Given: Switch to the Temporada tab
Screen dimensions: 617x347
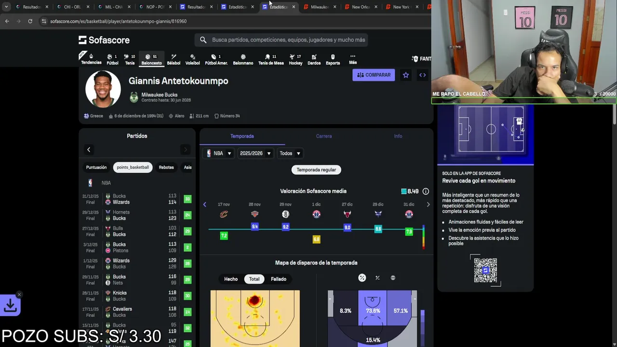Looking at the screenshot, I should click(242, 136).
